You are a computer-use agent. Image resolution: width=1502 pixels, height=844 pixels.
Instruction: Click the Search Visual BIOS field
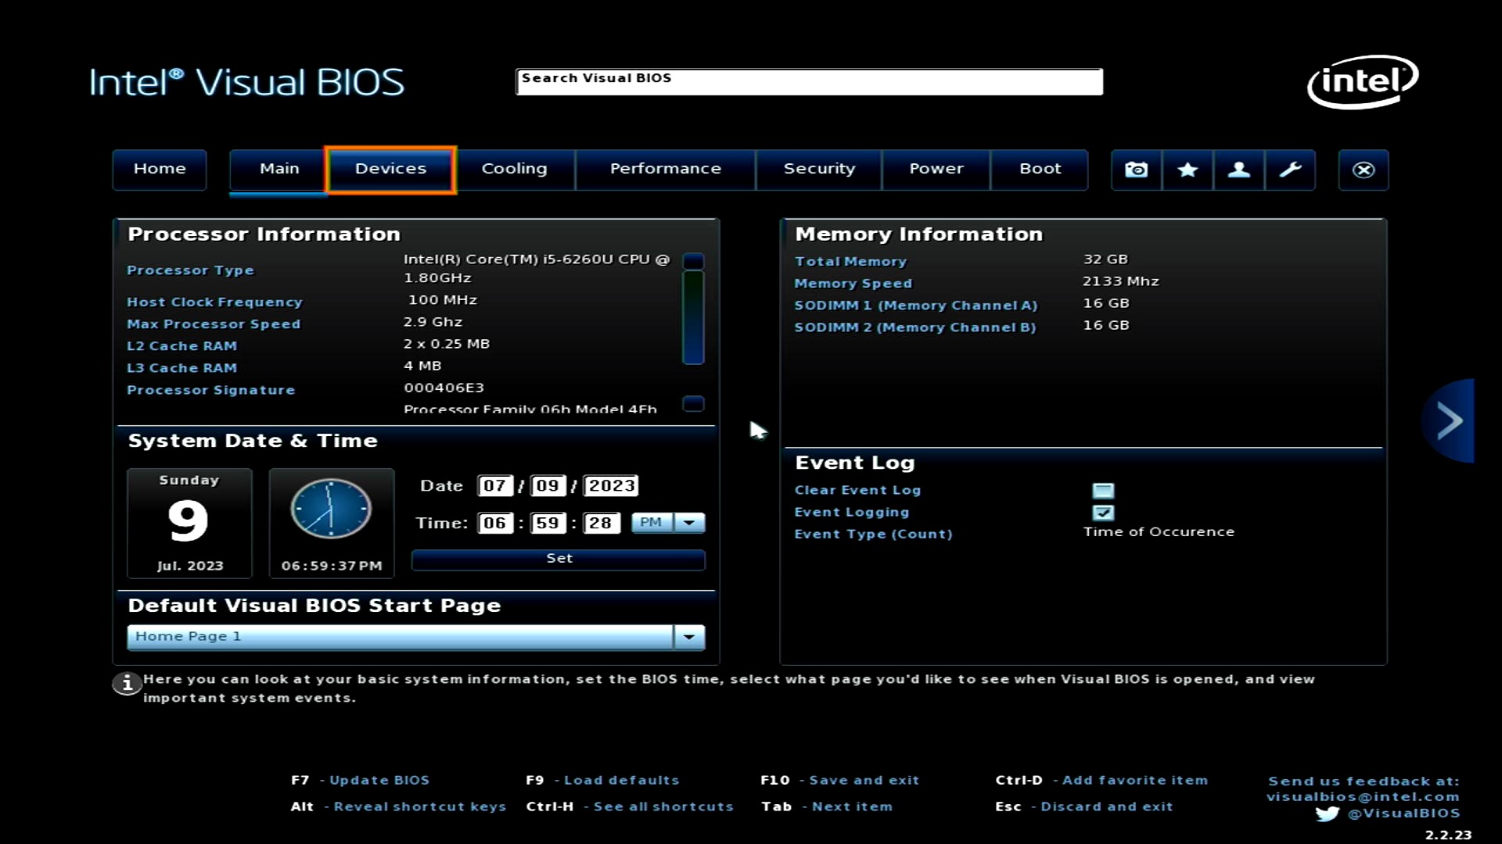[x=809, y=82]
